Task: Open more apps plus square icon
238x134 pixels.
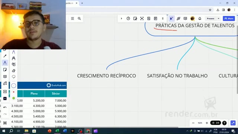Action: click(5, 99)
